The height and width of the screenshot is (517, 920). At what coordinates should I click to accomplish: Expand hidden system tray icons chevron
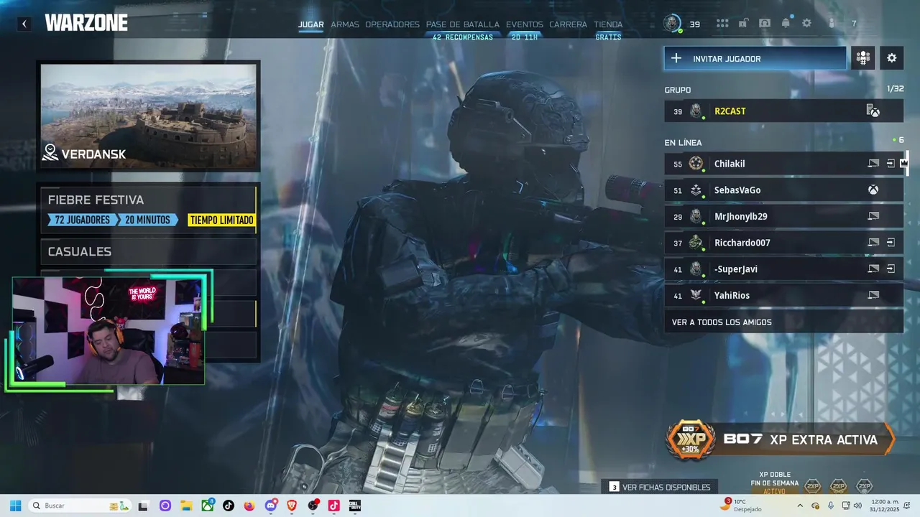click(x=800, y=506)
